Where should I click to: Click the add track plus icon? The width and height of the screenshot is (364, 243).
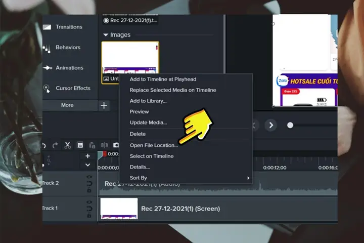coord(87,156)
